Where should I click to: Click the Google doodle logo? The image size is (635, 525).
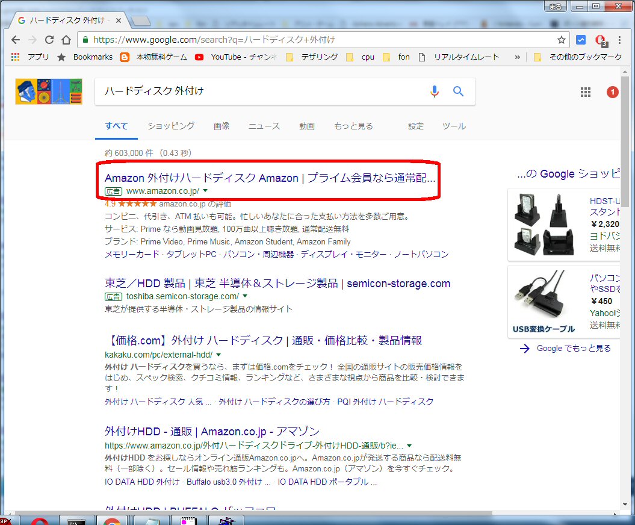[x=49, y=92]
